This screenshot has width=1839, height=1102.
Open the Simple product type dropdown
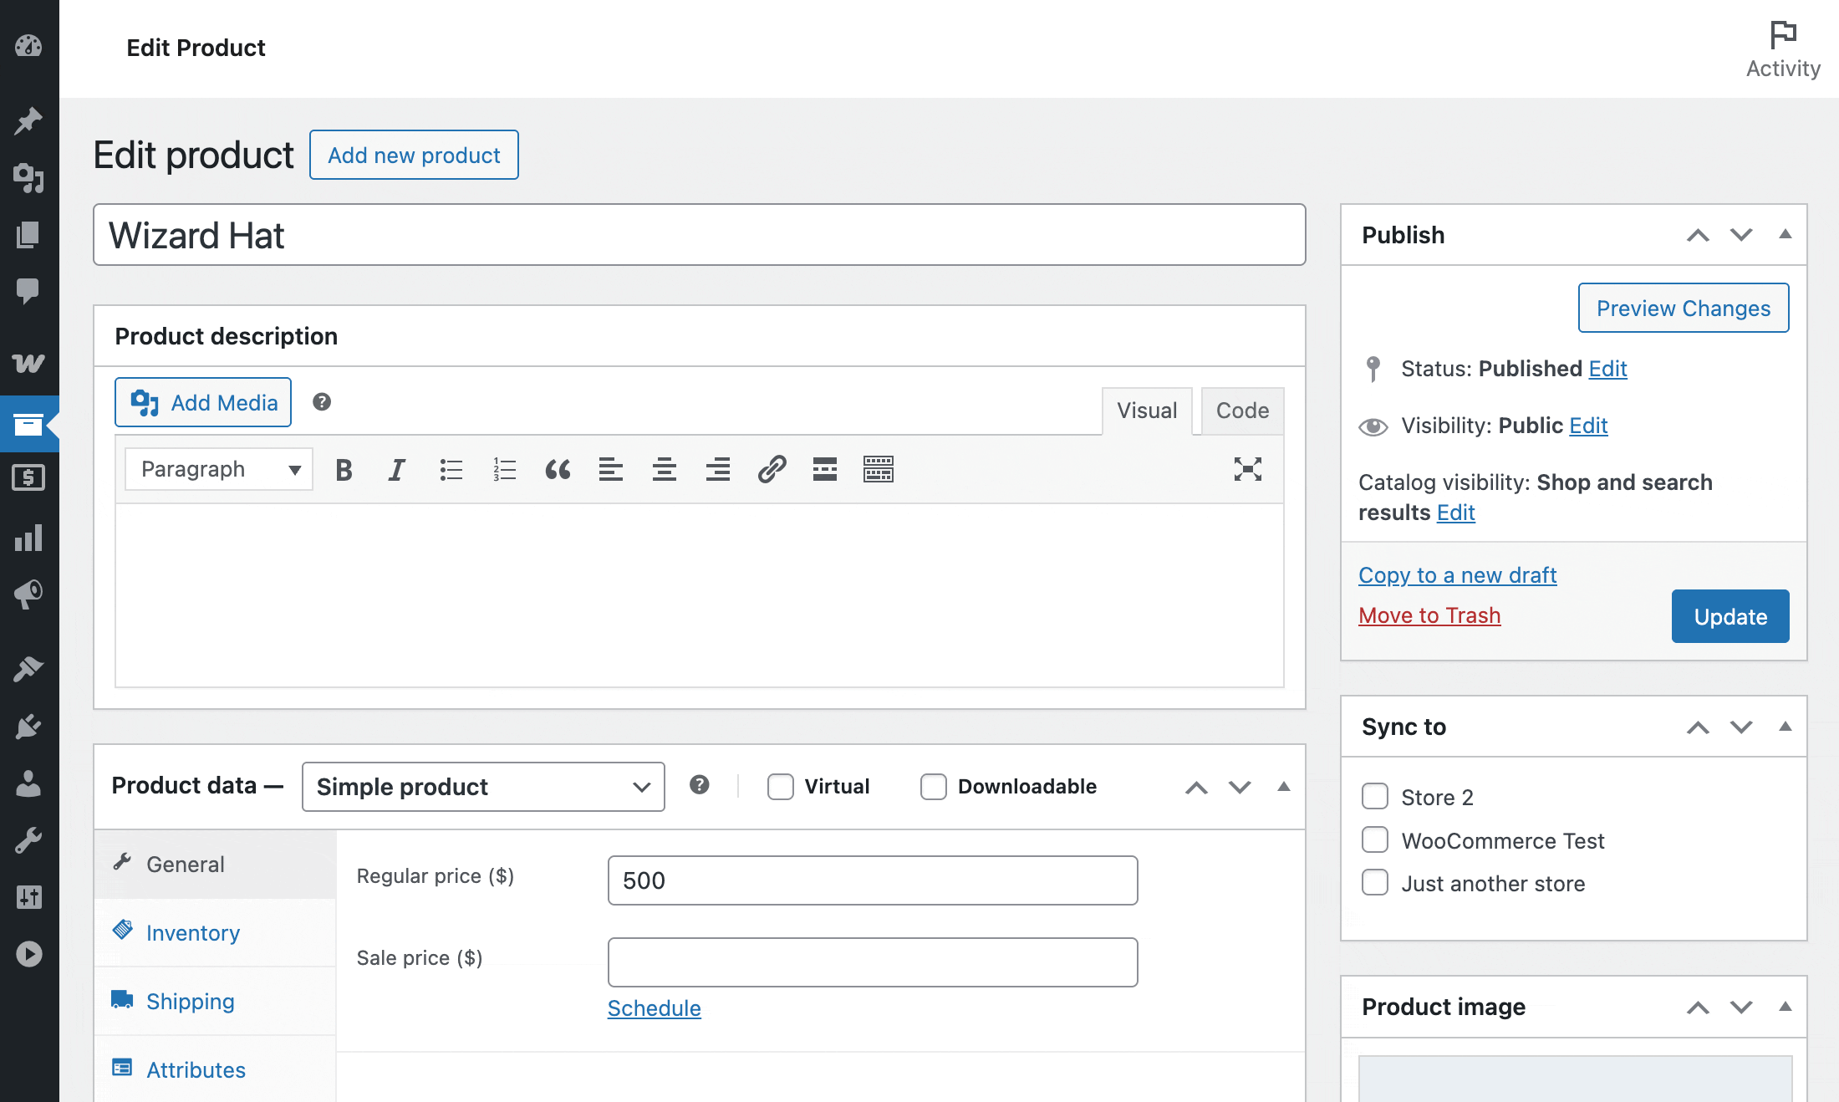tap(483, 787)
